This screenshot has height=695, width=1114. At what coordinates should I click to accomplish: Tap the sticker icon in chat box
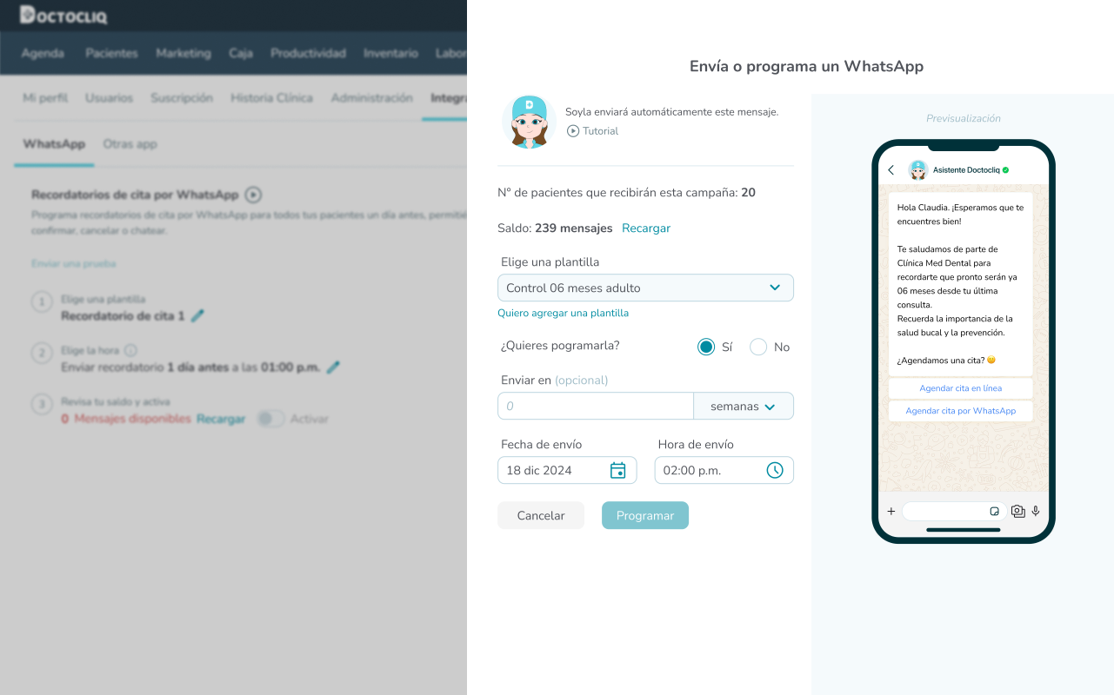[x=995, y=512]
